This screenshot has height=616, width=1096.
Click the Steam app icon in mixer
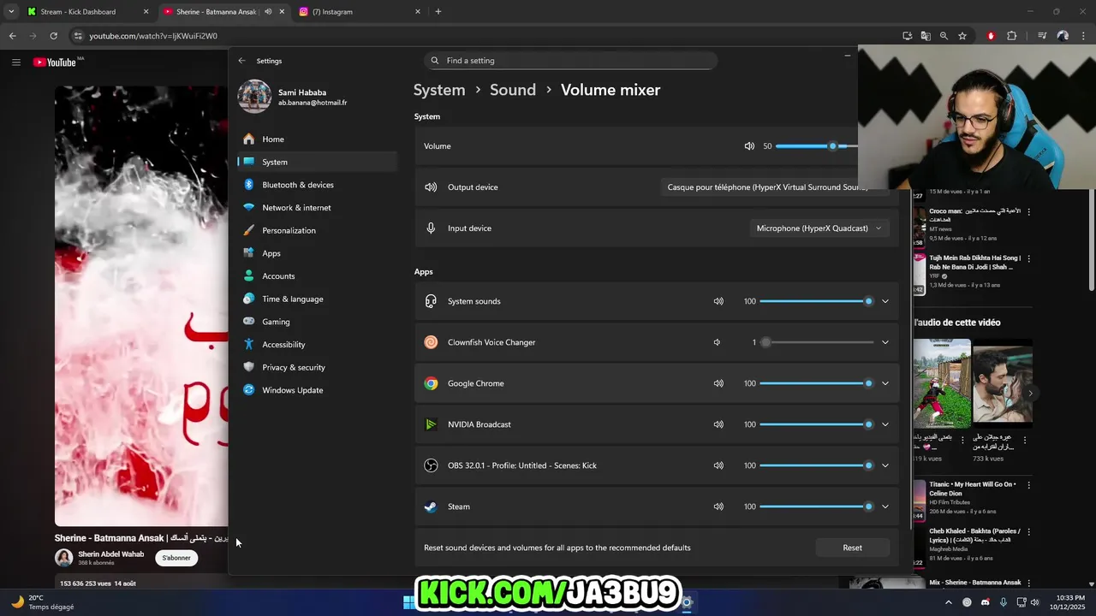[431, 506]
